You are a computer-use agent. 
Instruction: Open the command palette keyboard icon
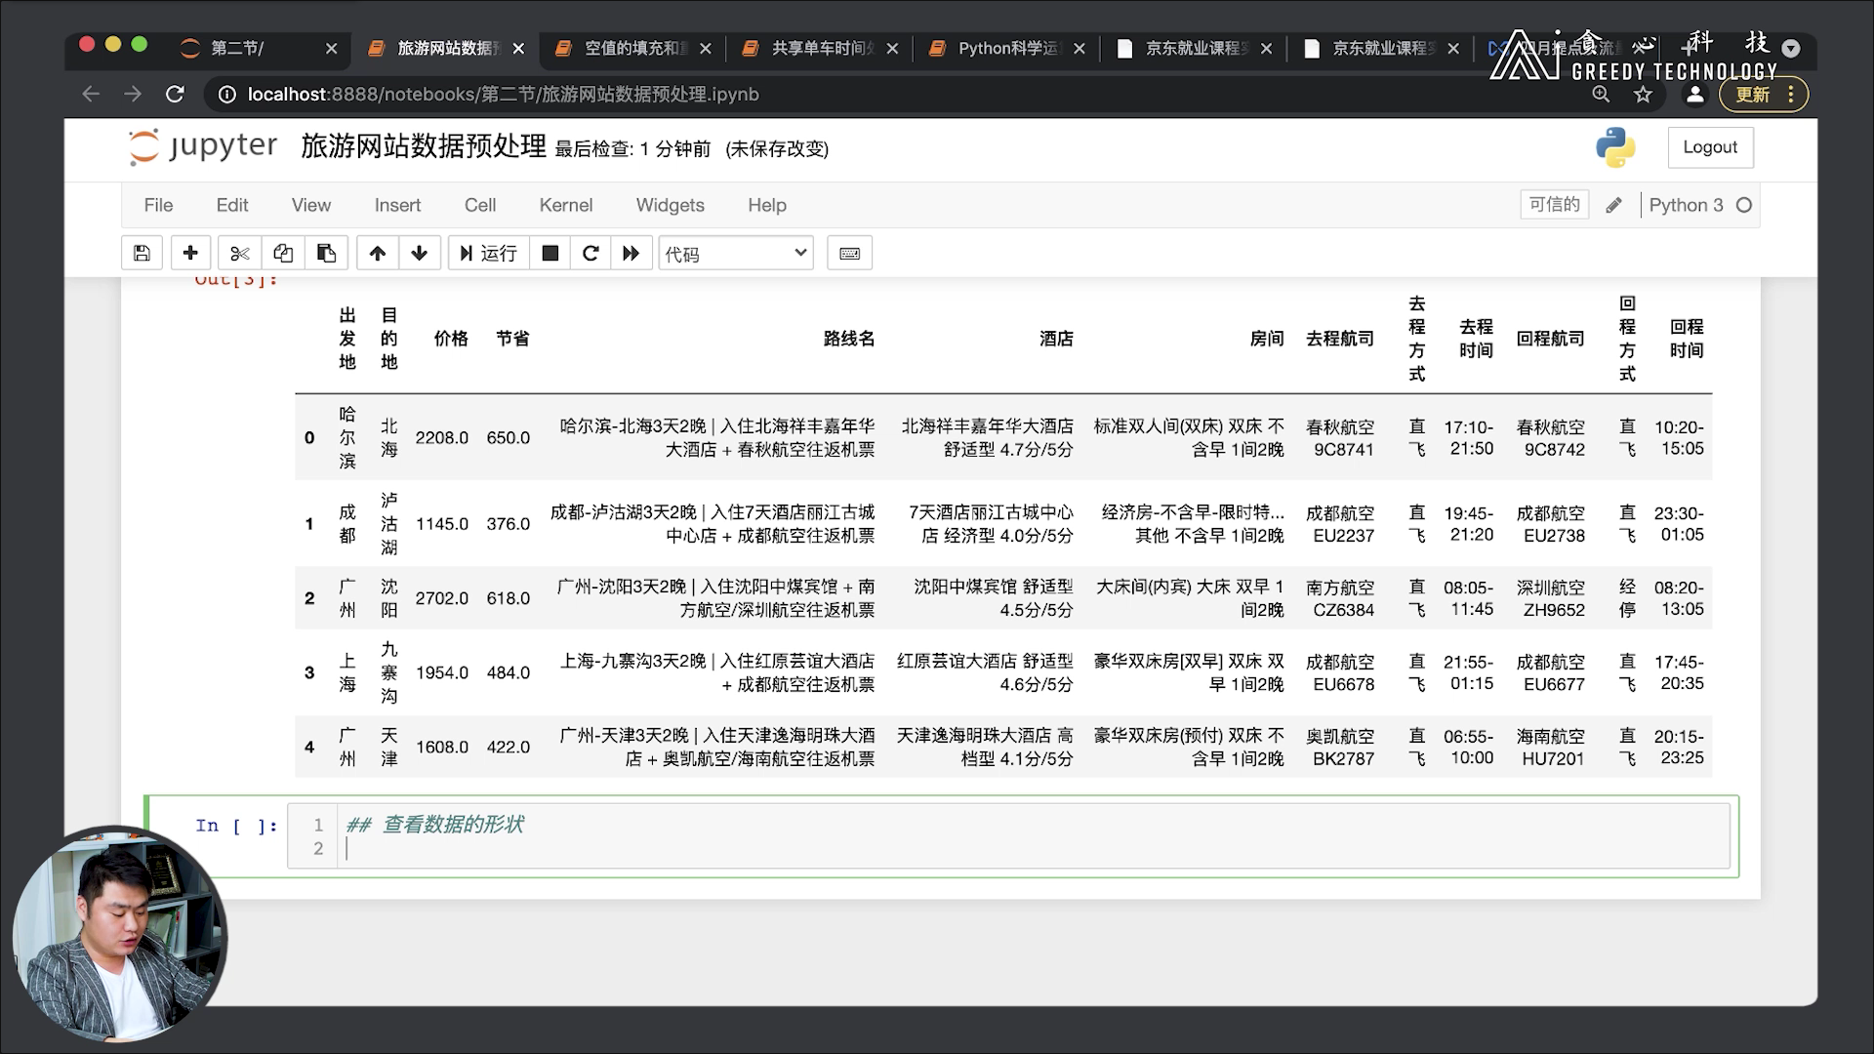(849, 253)
